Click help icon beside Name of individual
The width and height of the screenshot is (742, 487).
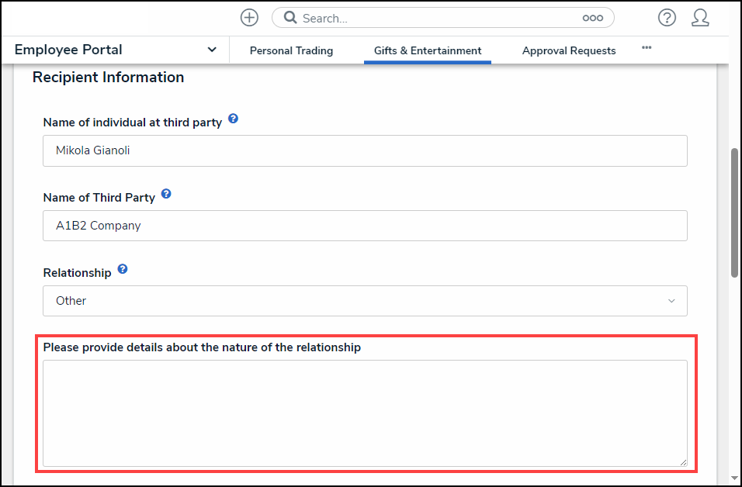tap(233, 120)
